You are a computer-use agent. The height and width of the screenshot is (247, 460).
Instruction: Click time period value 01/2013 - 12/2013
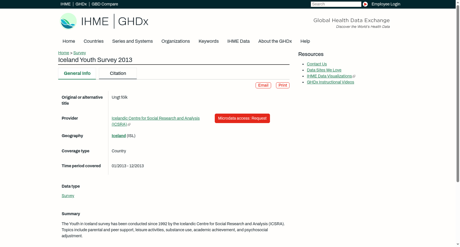point(128,166)
